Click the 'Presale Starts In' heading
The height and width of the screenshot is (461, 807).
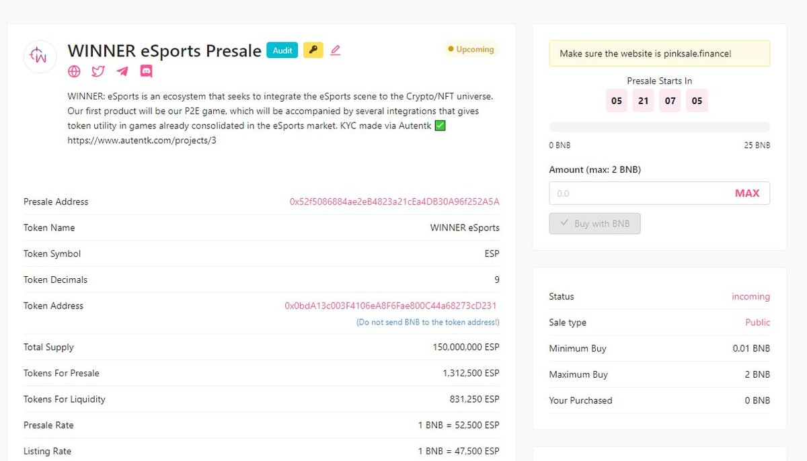(659, 81)
